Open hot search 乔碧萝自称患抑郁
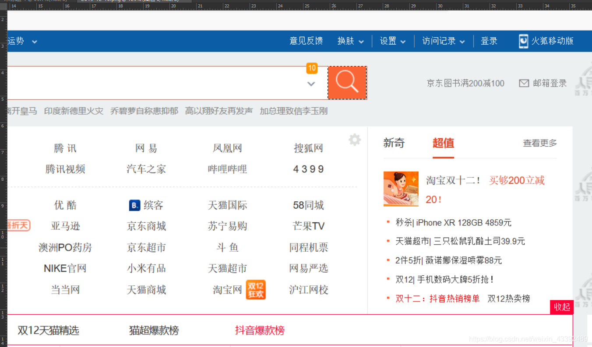592x347 pixels. tap(144, 111)
